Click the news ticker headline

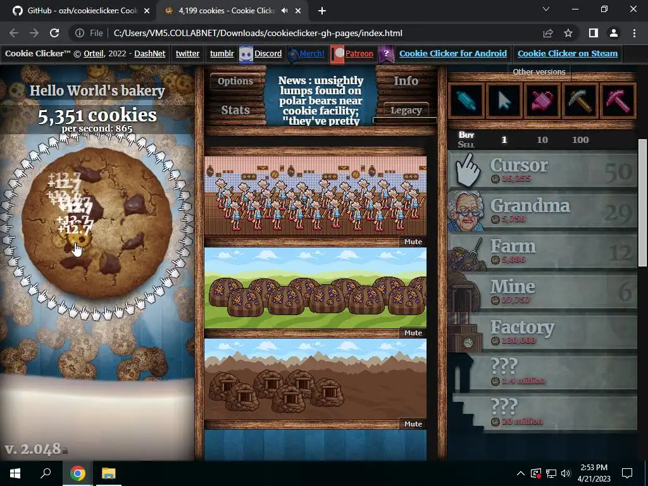(x=321, y=101)
